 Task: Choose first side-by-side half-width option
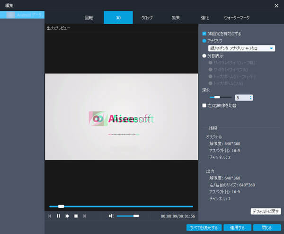[210, 63]
